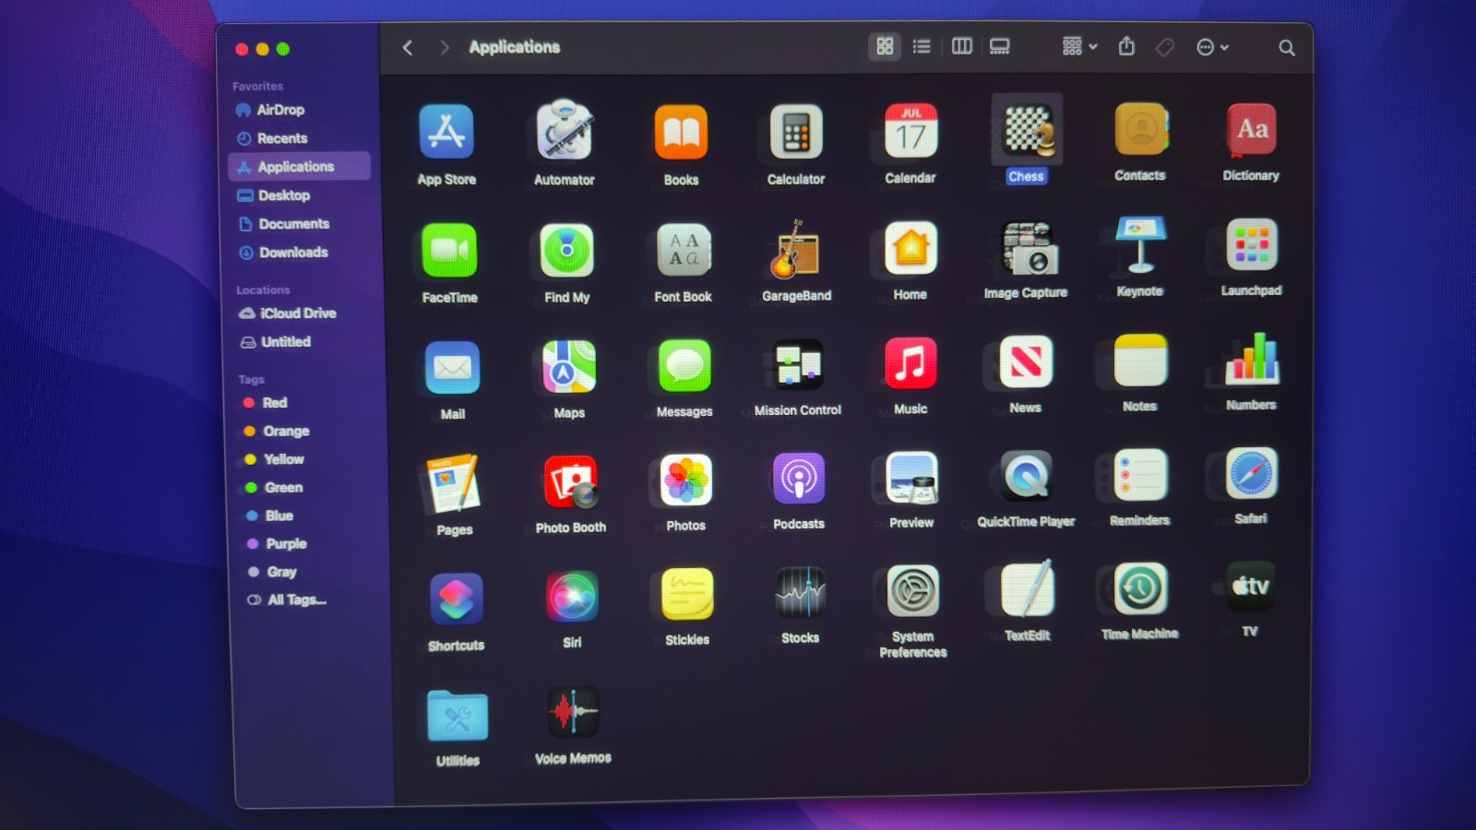Go back with the back arrow
The width and height of the screenshot is (1476, 830).
[x=408, y=47]
